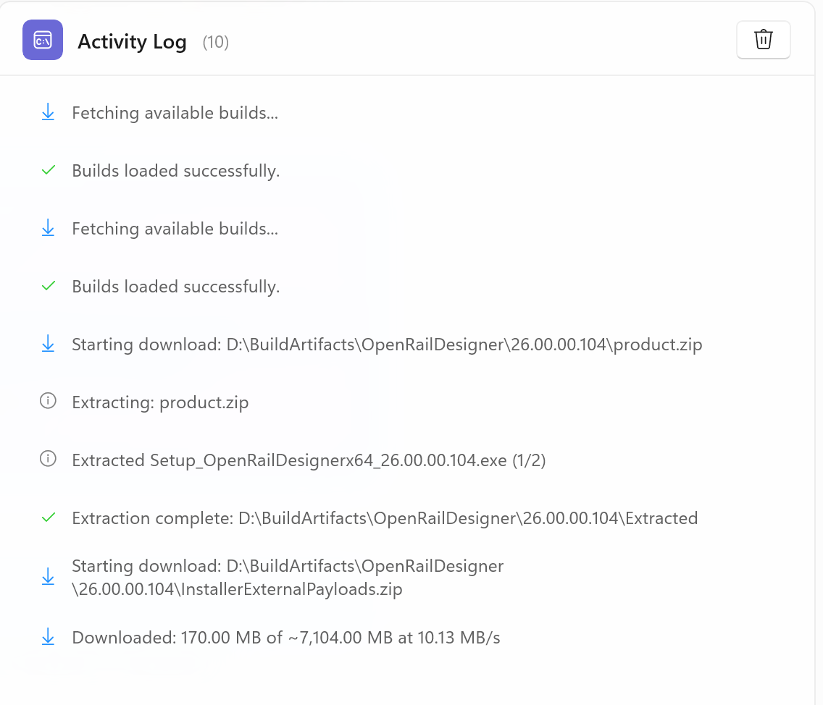
Task: Click the second 'Fetching available builds...' entry
Action: (x=175, y=228)
